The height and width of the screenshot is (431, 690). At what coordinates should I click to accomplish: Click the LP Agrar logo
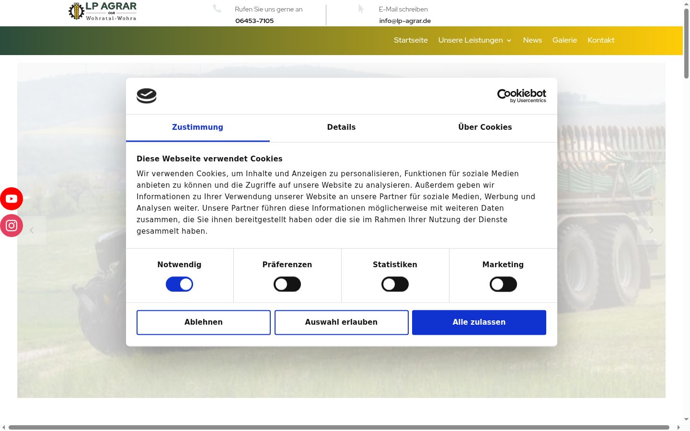pos(103,11)
